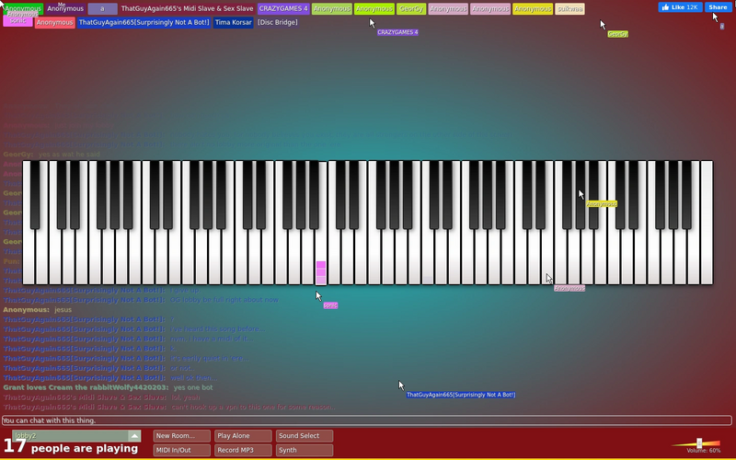The height and width of the screenshot is (460, 736).
Task: Click the Facebook Share button
Action: point(718,7)
